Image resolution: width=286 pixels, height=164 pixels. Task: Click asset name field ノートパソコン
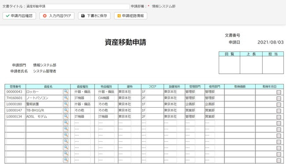point(44,98)
